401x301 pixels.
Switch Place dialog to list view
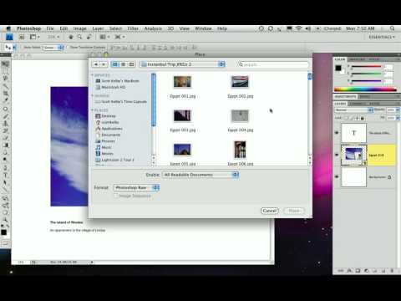click(123, 64)
